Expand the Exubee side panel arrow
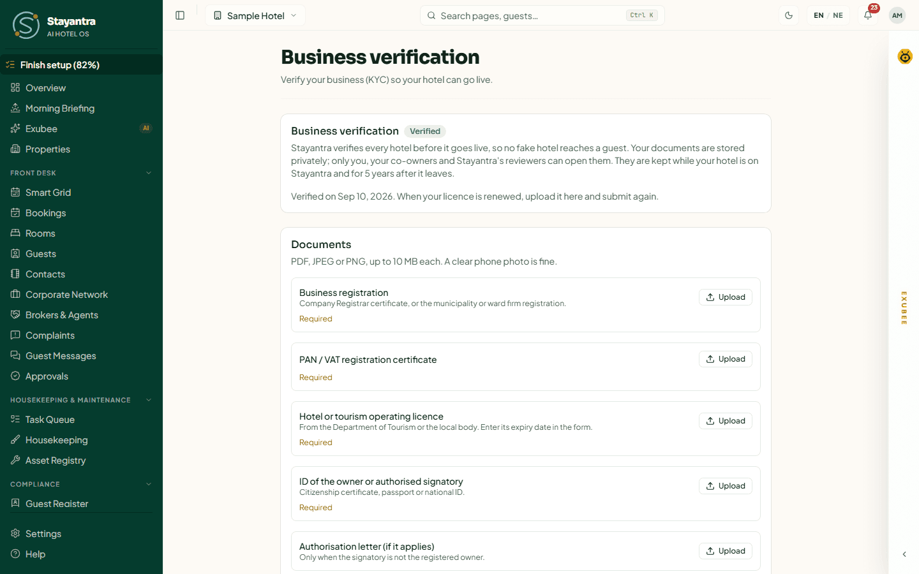This screenshot has height=574, width=919. click(x=904, y=554)
